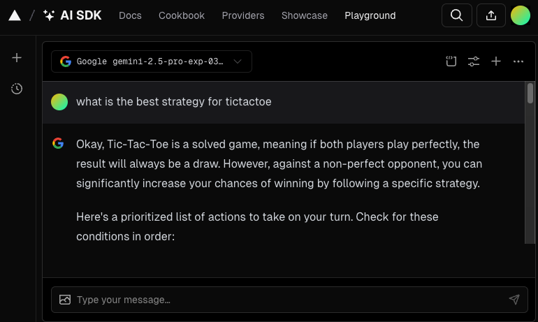Click the AI SDK home link
Image resolution: width=538 pixels, height=322 pixels.
pyautogui.click(x=72, y=15)
